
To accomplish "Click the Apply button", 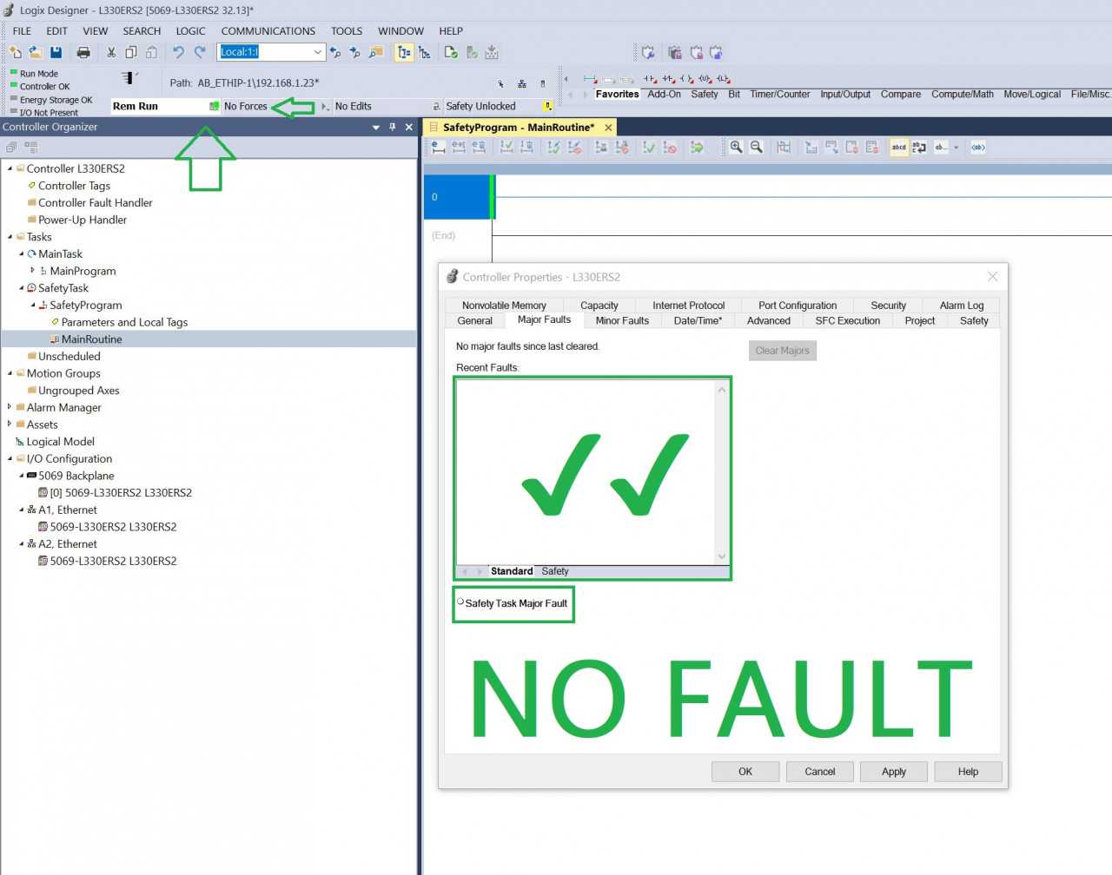I will point(893,772).
